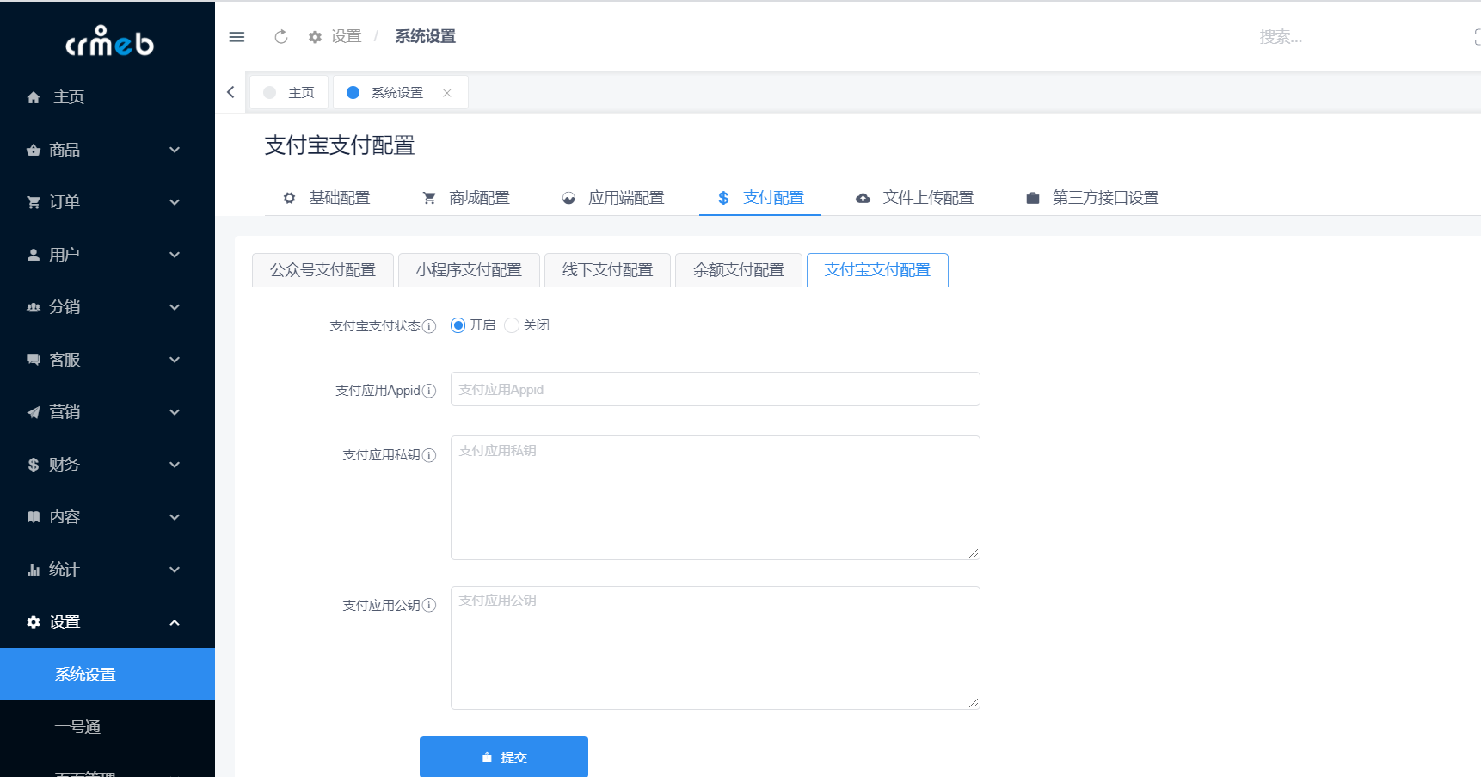Expand the 客服 menu chevron

(175, 360)
